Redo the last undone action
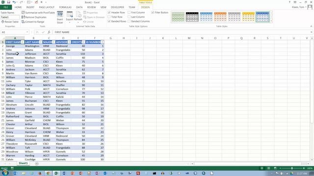The width and height of the screenshot is (314, 176). [21, 2]
